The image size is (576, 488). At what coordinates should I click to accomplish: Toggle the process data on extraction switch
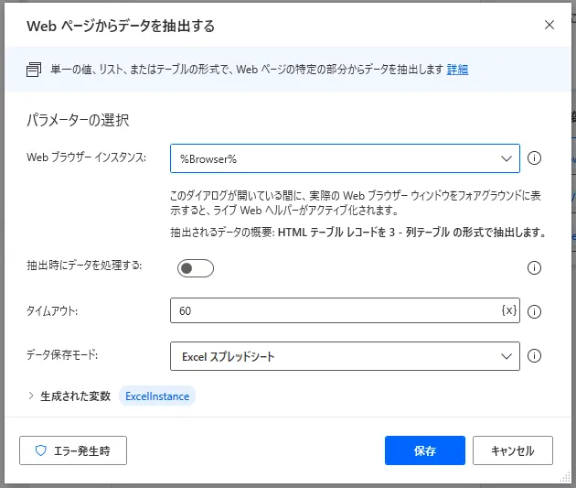[196, 268]
